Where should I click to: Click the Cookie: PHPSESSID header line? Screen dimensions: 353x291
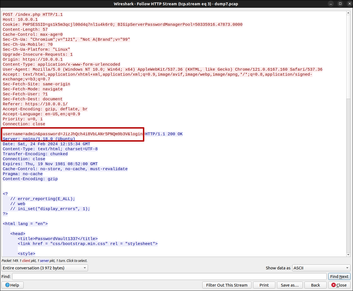pos(122,24)
